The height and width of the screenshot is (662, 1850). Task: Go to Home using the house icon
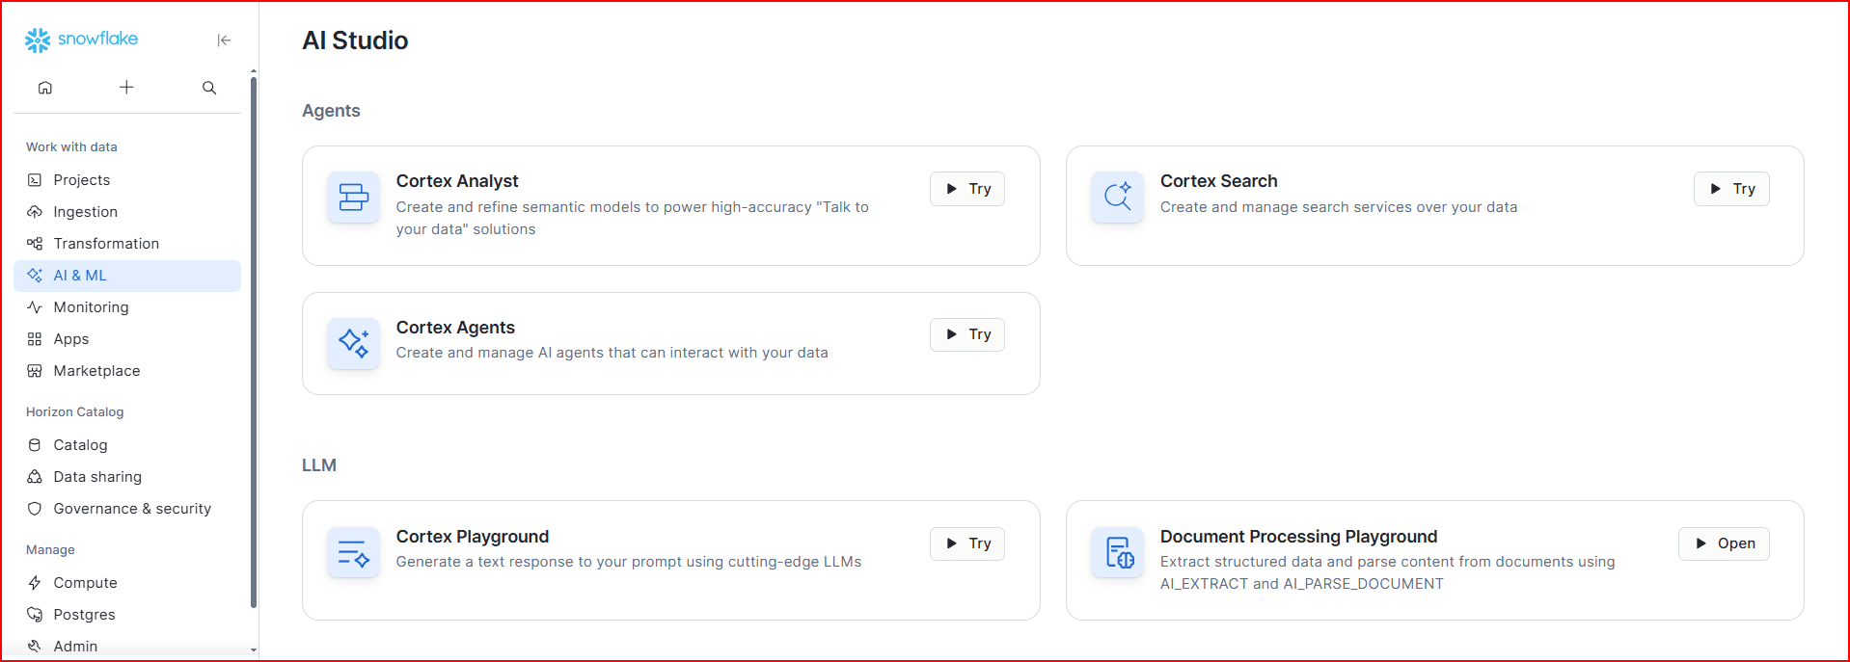[x=45, y=88]
